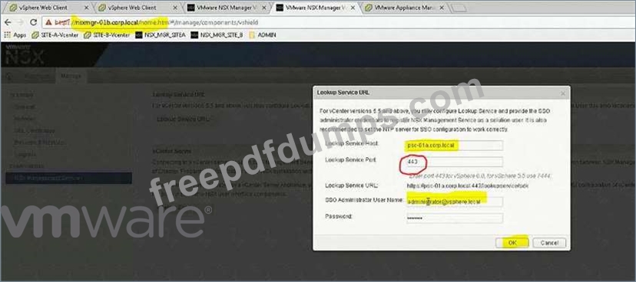The width and height of the screenshot is (636, 282).
Task: Open the SITE-A-Vcenter bookmark
Action: coord(55,35)
